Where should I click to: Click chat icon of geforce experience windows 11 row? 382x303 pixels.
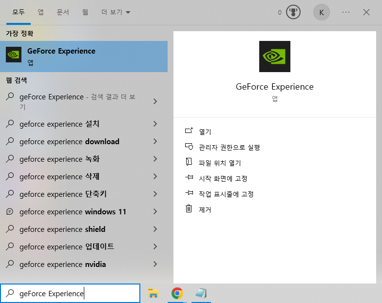(x=10, y=211)
